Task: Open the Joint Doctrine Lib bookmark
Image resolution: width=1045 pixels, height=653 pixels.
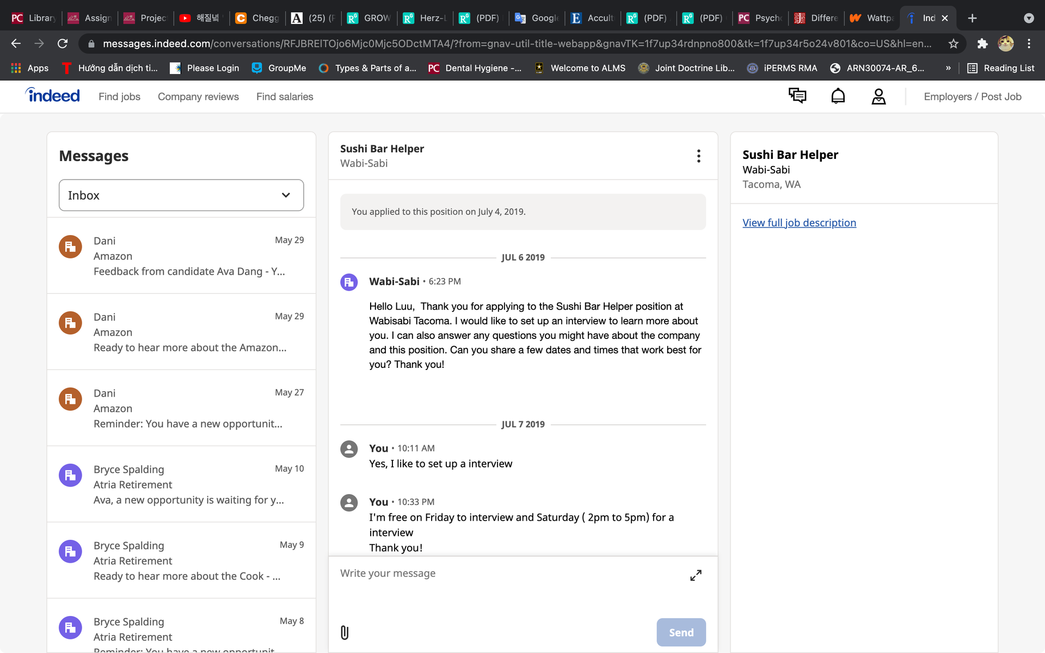Action: coord(686,68)
